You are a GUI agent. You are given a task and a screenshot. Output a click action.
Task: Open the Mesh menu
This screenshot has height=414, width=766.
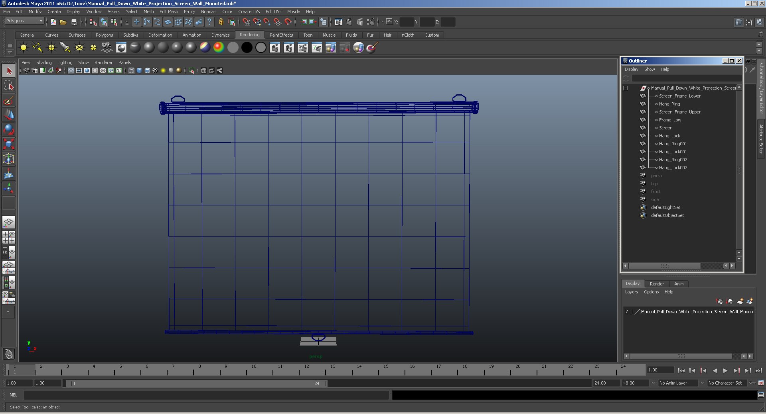pyautogui.click(x=148, y=12)
